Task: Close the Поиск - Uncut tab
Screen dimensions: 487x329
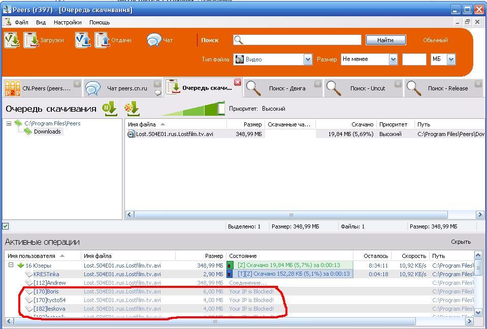Action: pos(398,84)
